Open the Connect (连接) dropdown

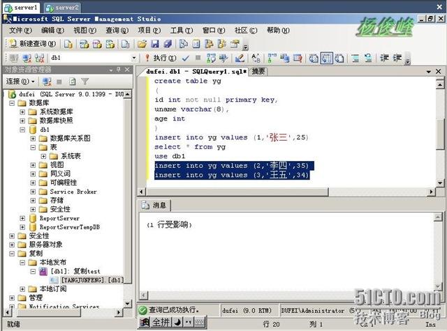pyautogui.click(x=20, y=82)
